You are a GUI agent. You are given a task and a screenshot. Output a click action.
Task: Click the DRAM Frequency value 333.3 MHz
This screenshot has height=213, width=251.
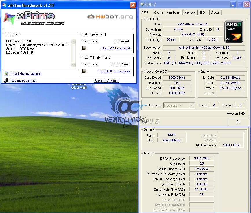202,159
